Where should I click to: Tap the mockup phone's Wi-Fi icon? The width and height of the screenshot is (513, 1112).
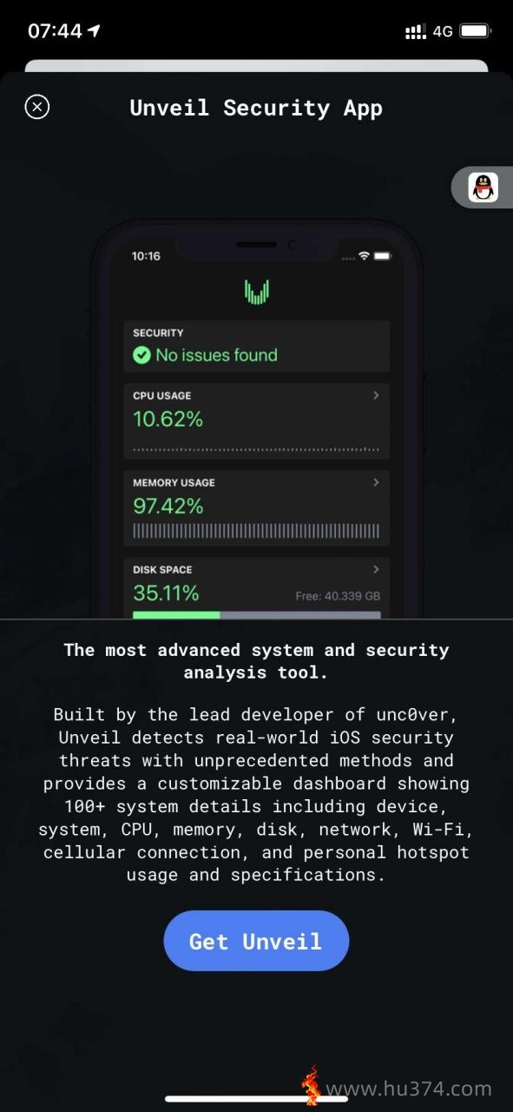[x=364, y=256]
